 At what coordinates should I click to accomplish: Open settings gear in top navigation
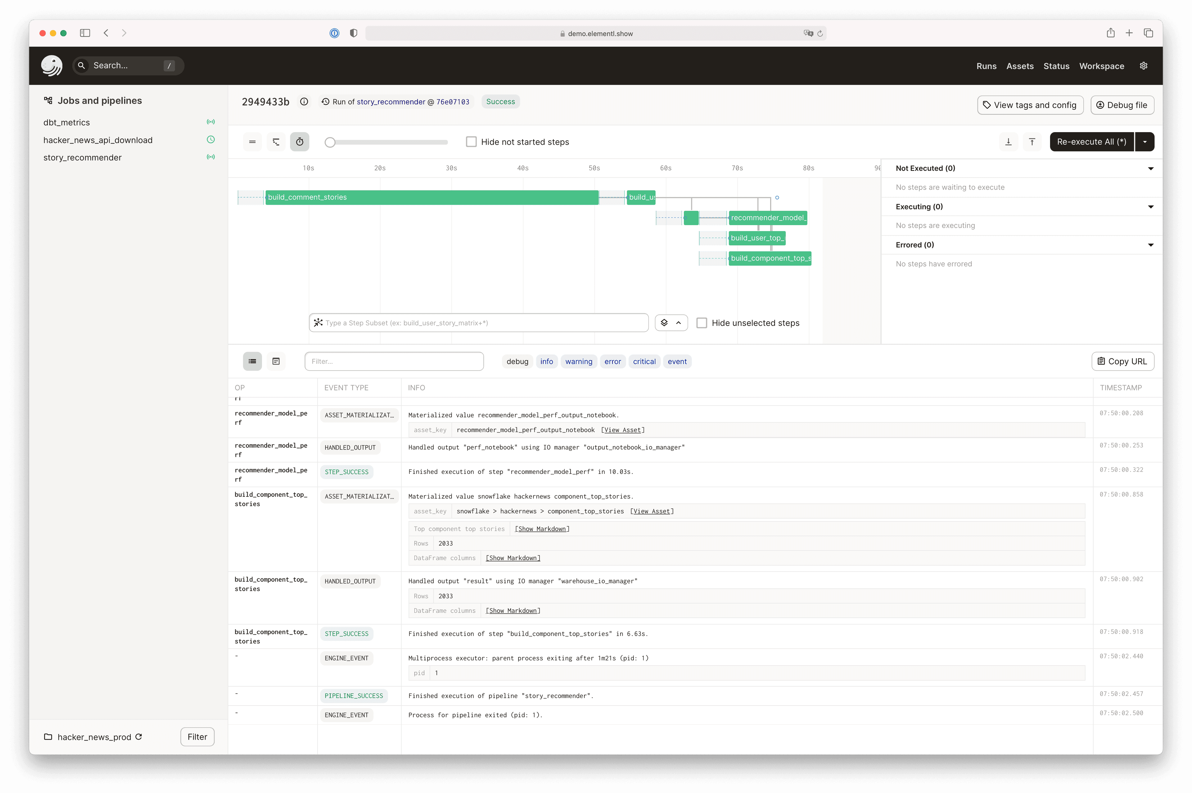click(1143, 66)
